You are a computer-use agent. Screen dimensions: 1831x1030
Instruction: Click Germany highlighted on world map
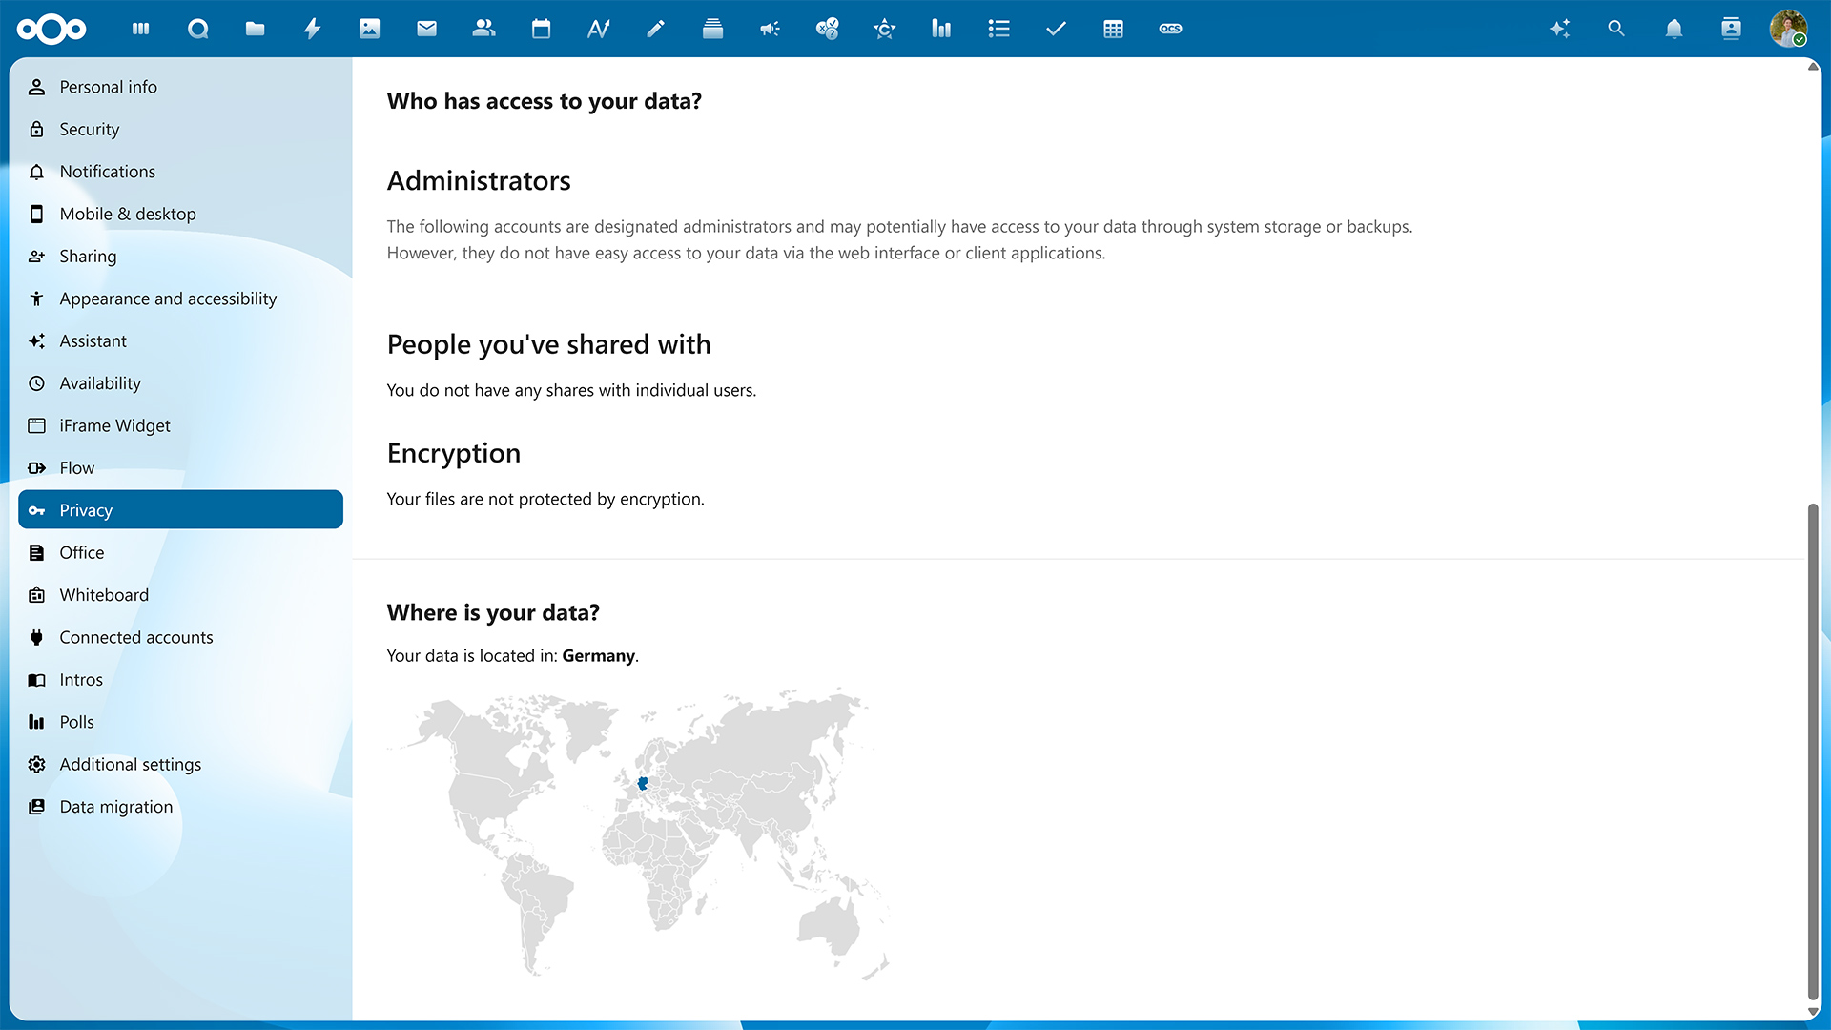643,784
